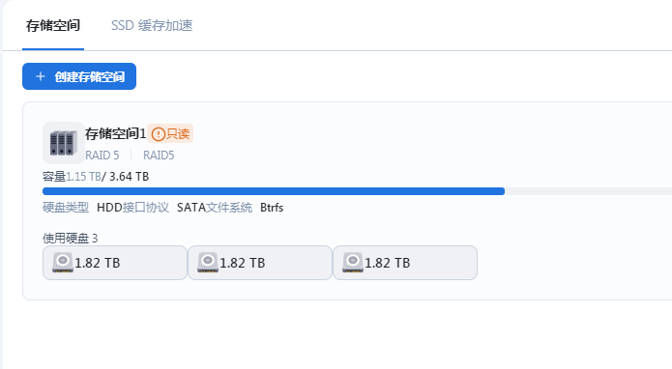Click the 1.15 TB used capacity text
The height and width of the screenshot is (369, 672).
(83, 177)
